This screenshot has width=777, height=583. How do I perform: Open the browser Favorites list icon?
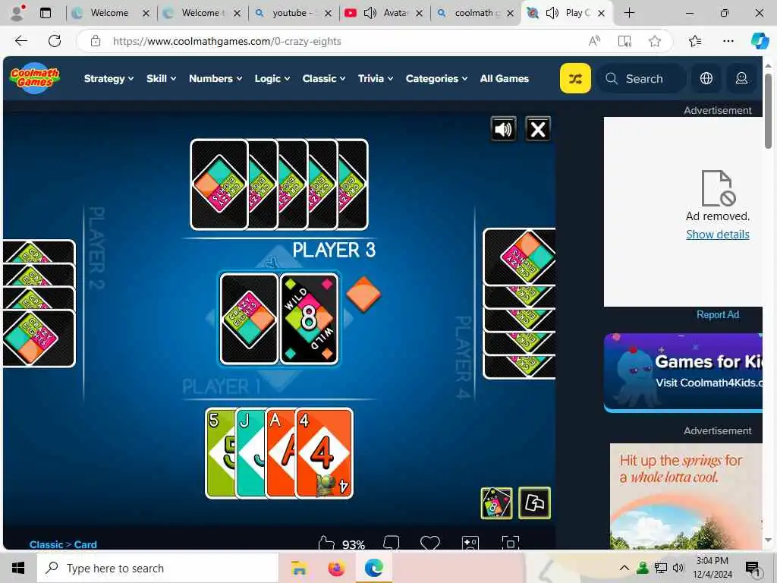(695, 41)
